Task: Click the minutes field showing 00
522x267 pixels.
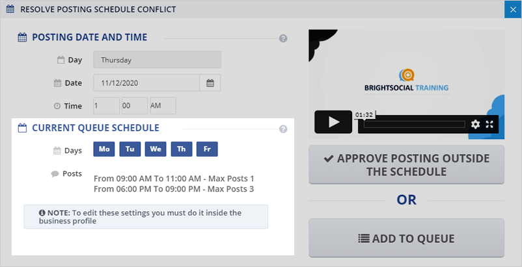Action: click(x=134, y=106)
